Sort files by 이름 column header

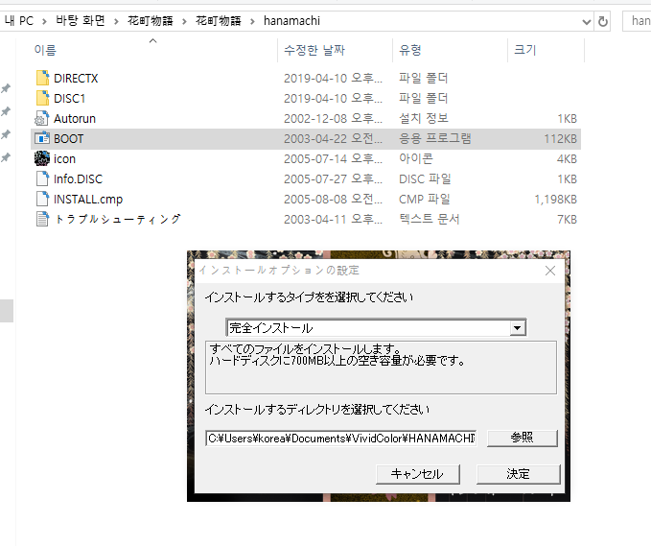pos(45,50)
